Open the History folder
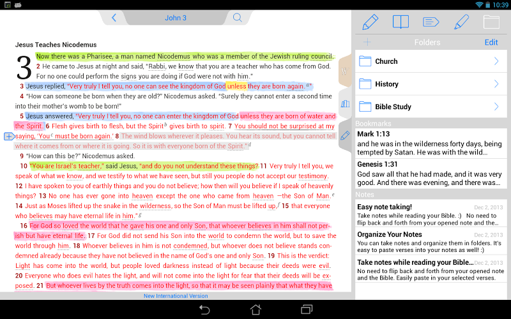 click(431, 84)
